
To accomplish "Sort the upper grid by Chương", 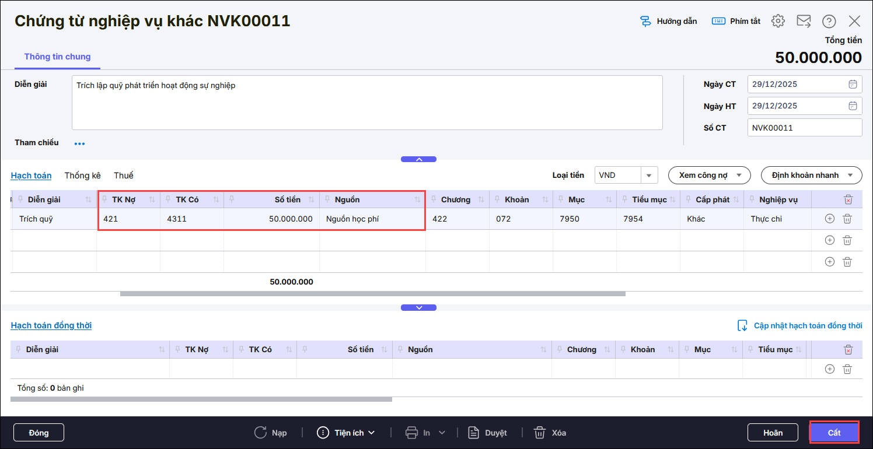I will pos(481,200).
